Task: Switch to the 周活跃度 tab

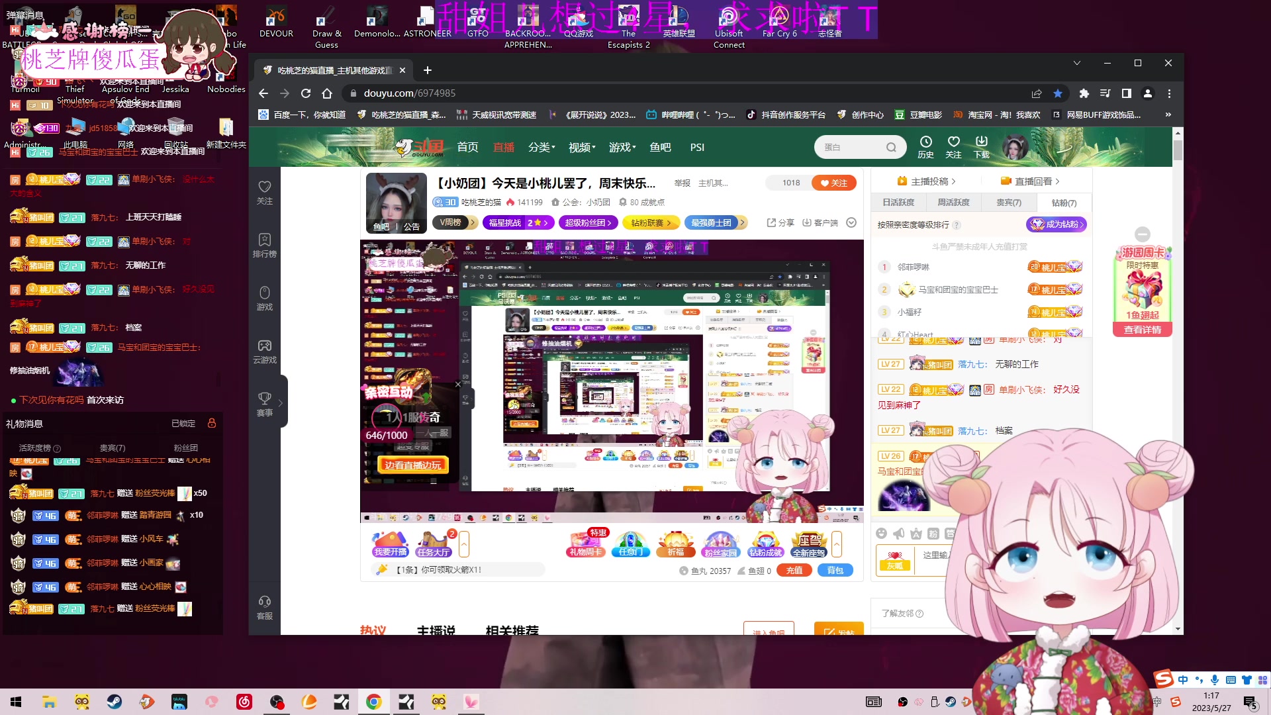Action: (953, 203)
